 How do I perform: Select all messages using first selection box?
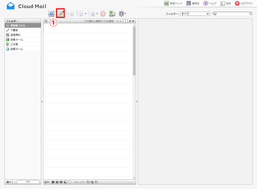click(x=53, y=182)
